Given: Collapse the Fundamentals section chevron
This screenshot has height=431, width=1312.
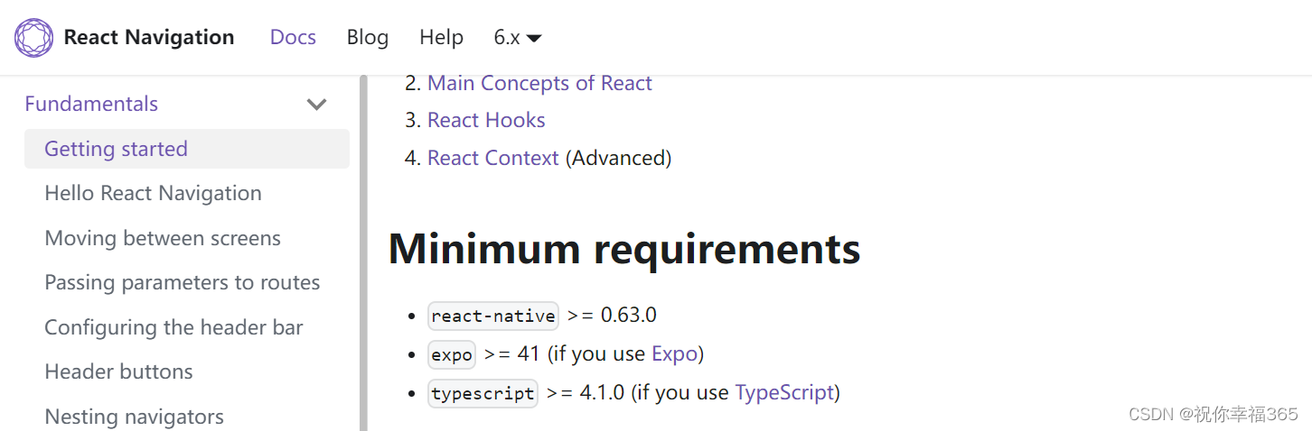Looking at the screenshot, I should coord(316,104).
